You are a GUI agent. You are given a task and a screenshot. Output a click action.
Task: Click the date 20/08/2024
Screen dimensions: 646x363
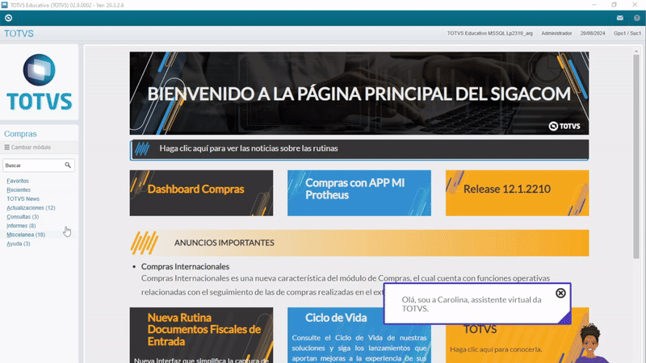pos(593,33)
